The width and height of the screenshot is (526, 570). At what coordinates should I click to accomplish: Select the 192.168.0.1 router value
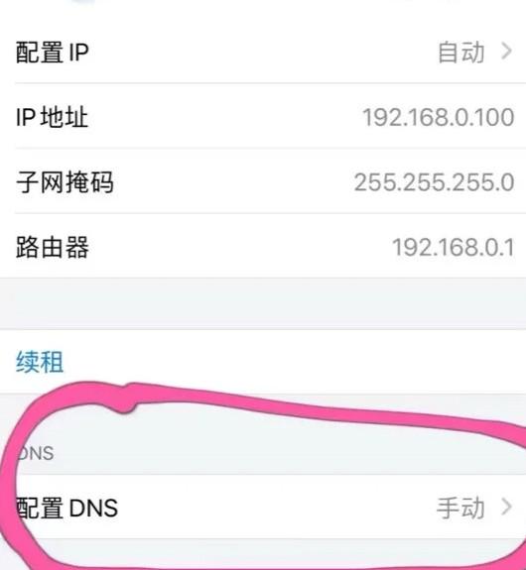tap(454, 248)
